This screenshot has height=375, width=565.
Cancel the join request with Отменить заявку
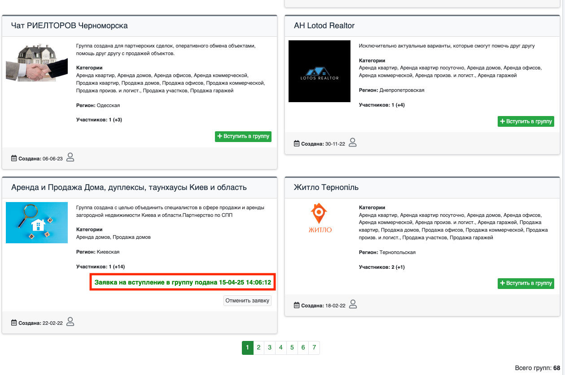[x=247, y=301]
